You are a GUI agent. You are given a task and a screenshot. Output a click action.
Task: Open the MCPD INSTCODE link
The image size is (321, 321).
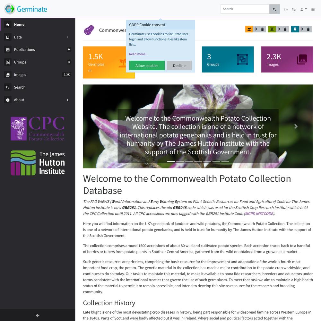pyautogui.click(x=259, y=213)
